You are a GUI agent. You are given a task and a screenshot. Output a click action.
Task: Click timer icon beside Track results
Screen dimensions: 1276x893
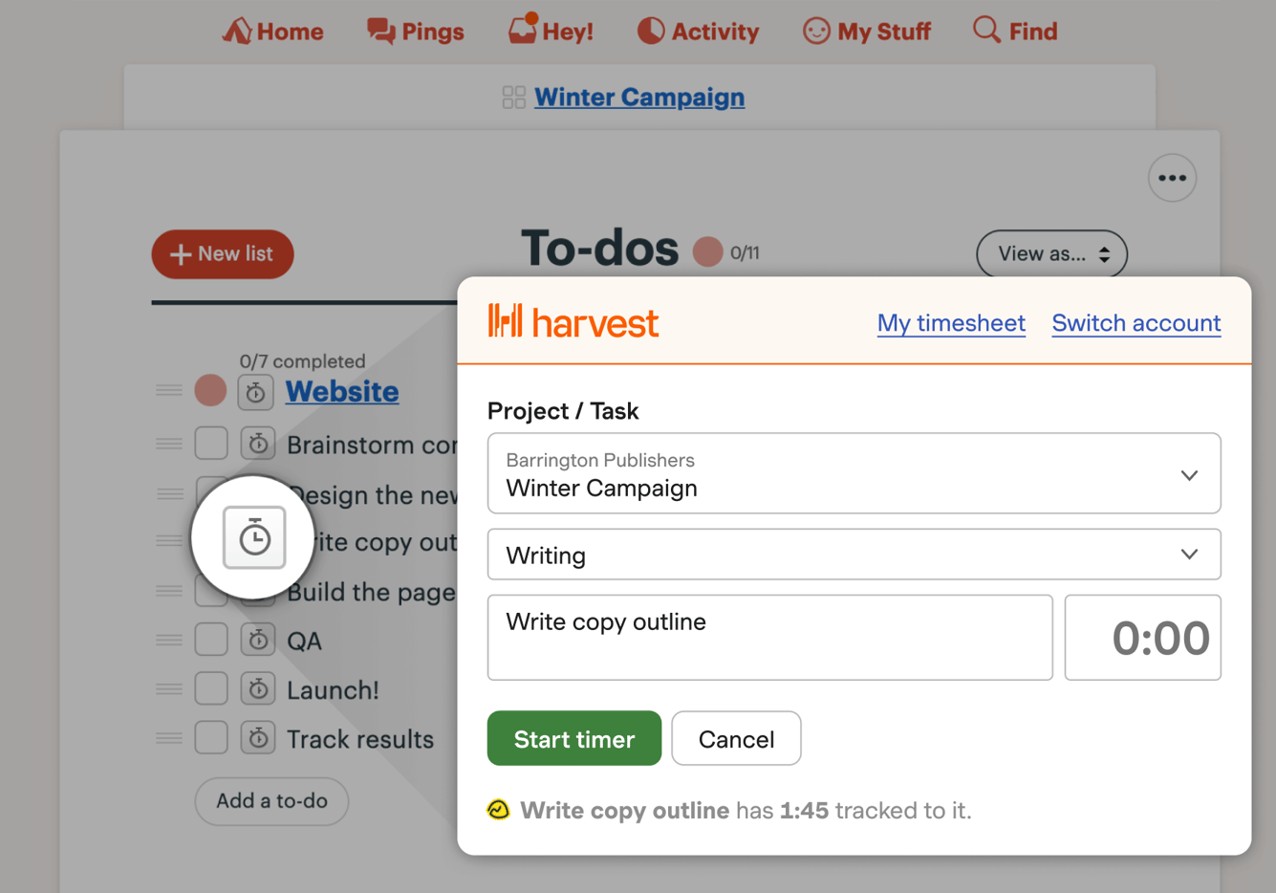coord(257,738)
